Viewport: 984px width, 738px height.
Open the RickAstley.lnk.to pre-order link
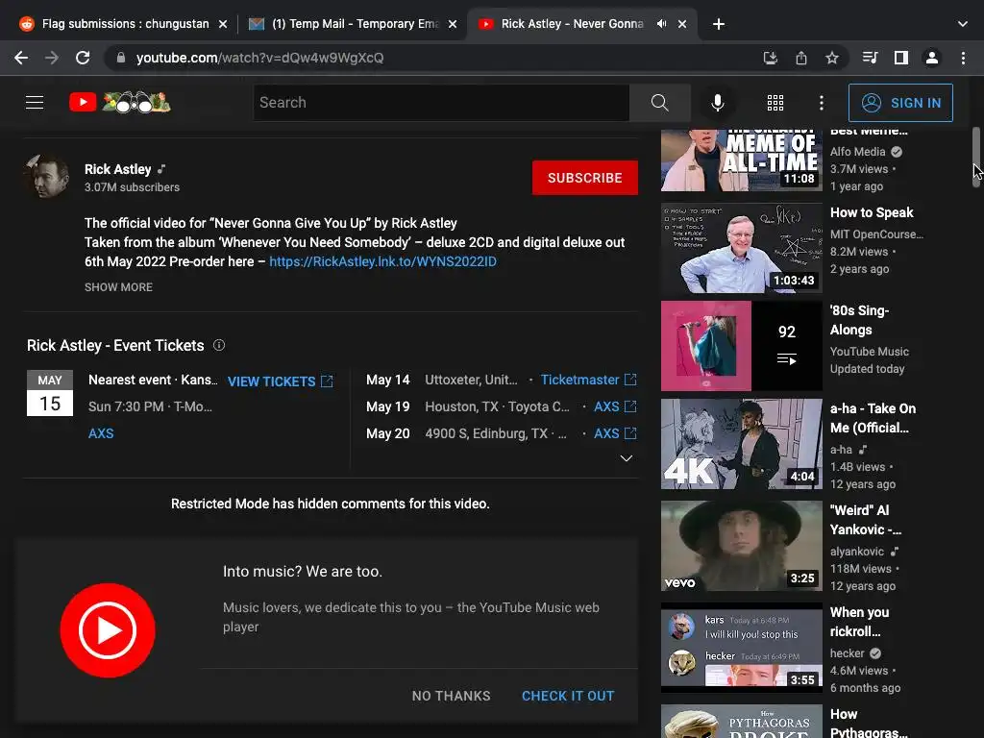click(x=382, y=261)
